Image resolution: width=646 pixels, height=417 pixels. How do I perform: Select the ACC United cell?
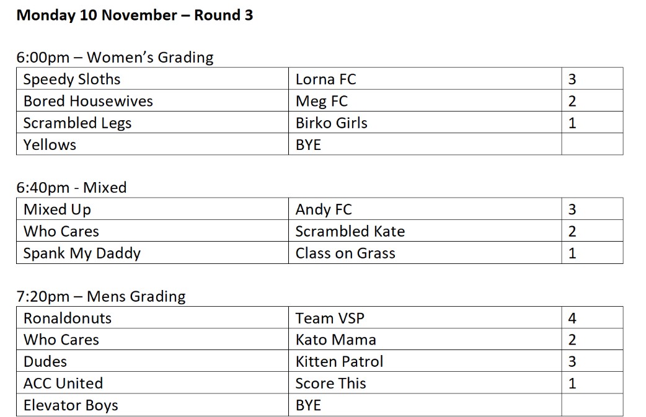[63, 383]
